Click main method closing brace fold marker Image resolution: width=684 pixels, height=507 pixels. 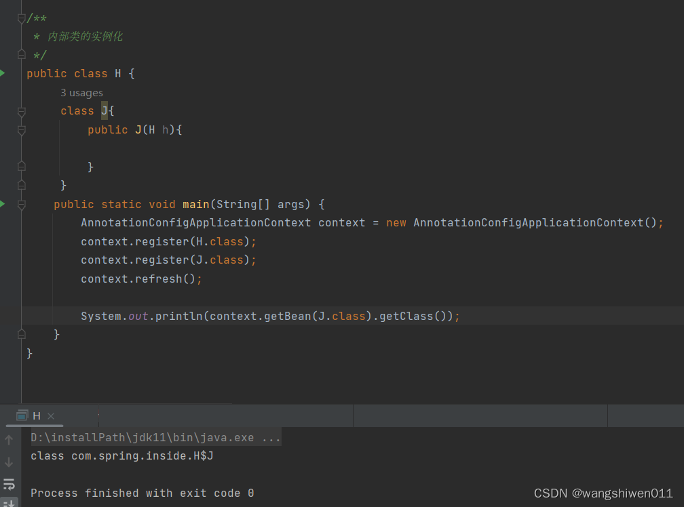(22, 334)
